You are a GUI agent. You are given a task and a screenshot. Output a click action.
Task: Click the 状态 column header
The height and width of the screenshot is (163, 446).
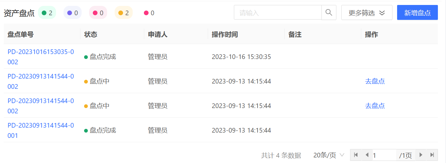pyautogui.click(x=91, y=34)
